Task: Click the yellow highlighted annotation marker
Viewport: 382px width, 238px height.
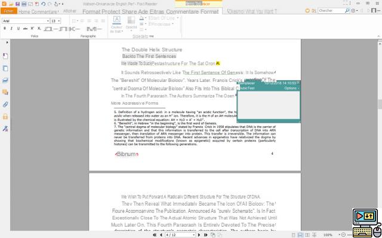Action: click(x=218, y=63)
